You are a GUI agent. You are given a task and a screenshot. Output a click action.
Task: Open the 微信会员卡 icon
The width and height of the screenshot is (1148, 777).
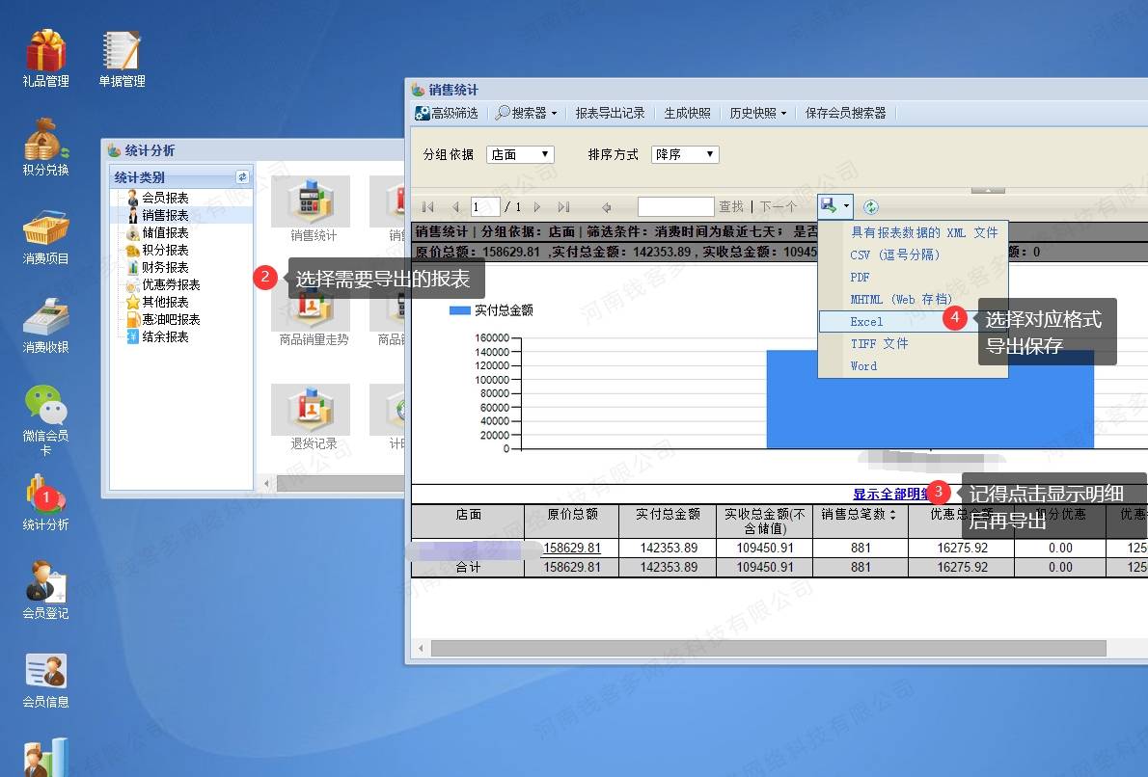click(45, 418)
